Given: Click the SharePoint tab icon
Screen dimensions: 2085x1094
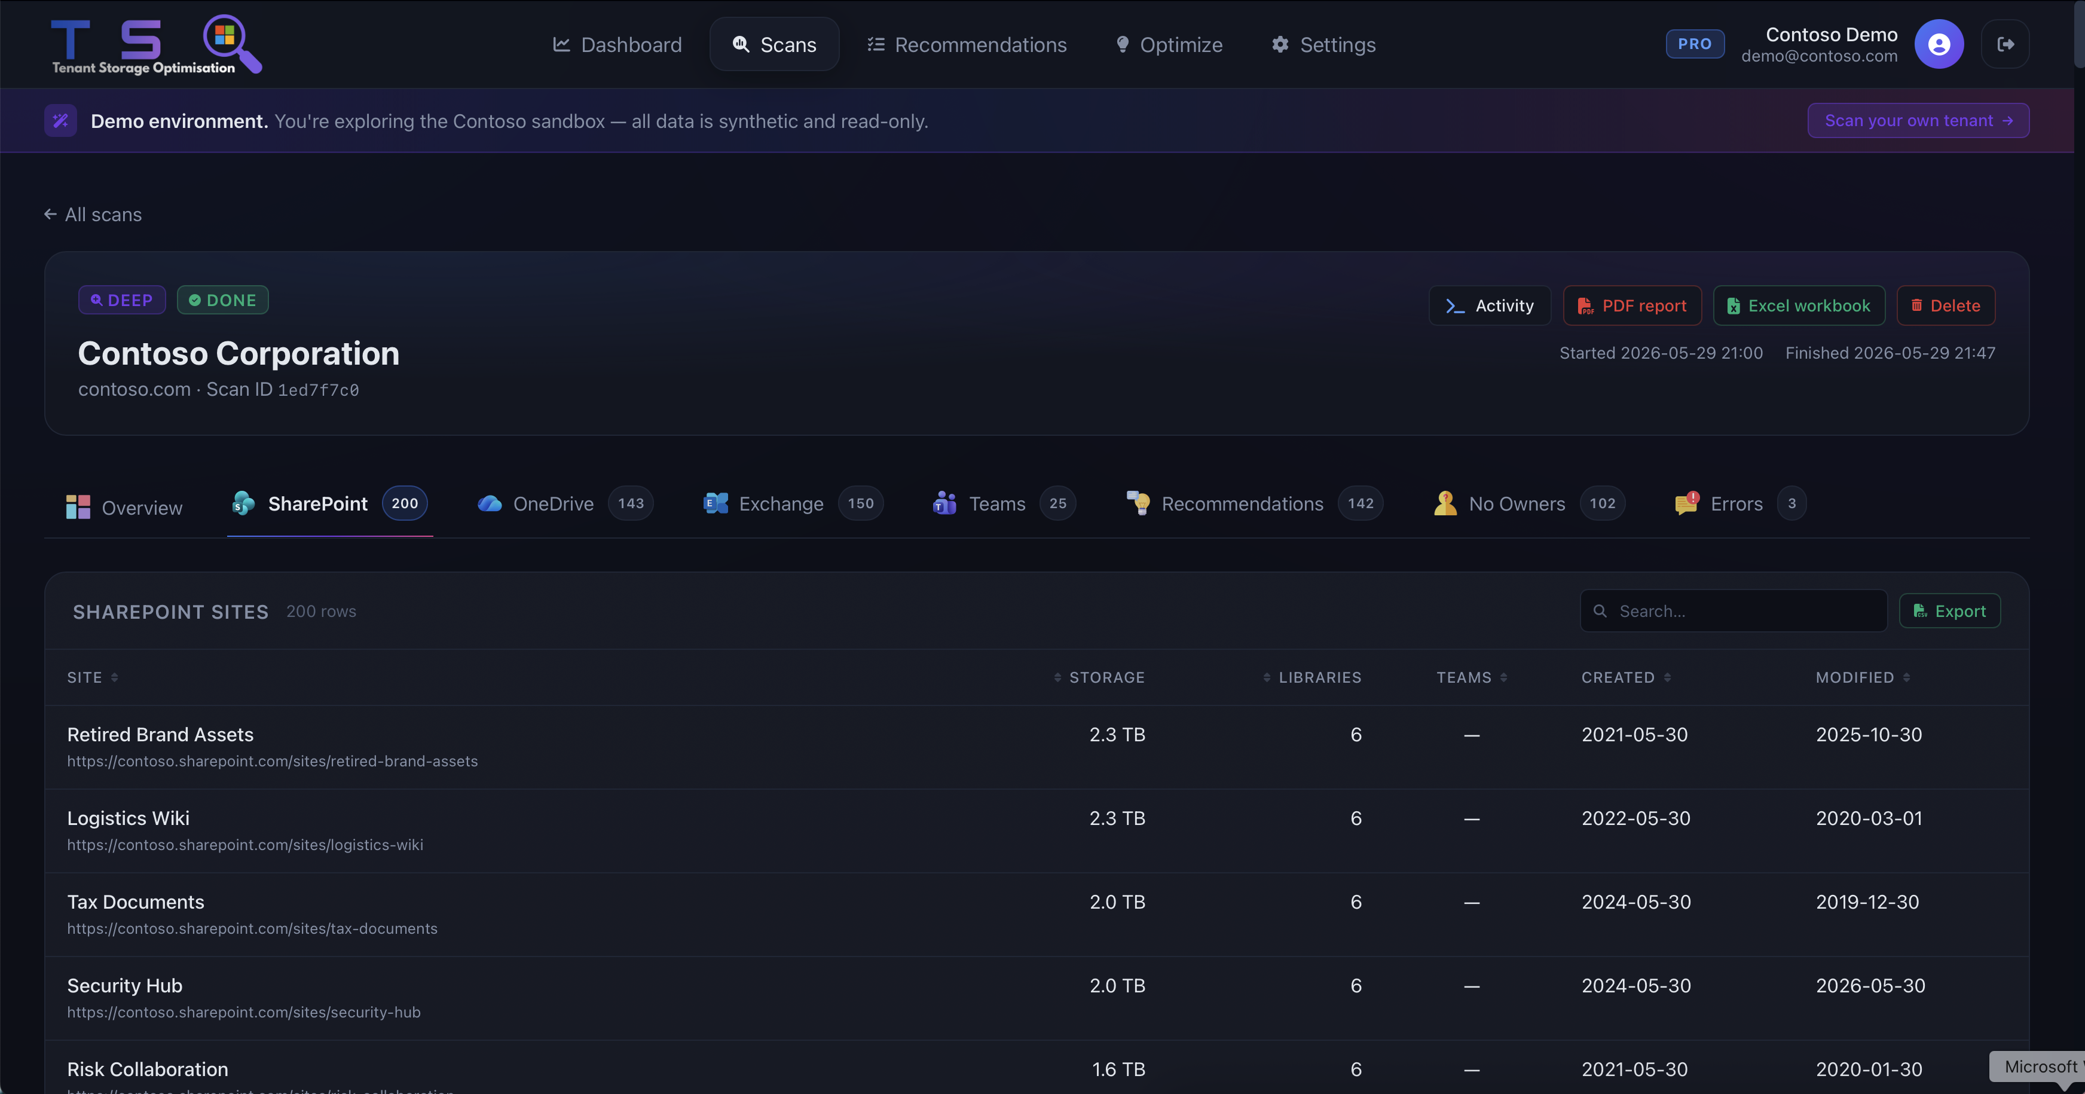Looking at the screenshot, I should (243, 503).
